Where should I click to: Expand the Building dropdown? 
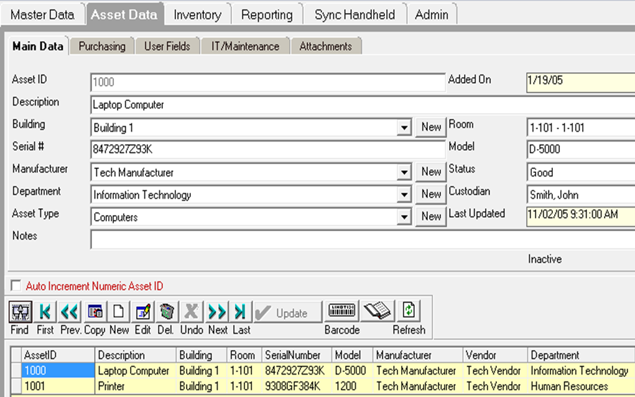(404, 128)
